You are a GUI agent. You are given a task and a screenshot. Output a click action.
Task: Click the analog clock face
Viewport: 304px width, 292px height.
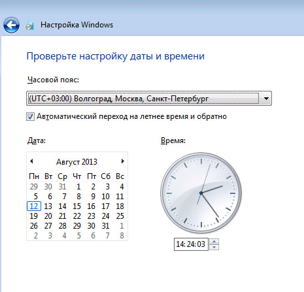coord(201,193)
